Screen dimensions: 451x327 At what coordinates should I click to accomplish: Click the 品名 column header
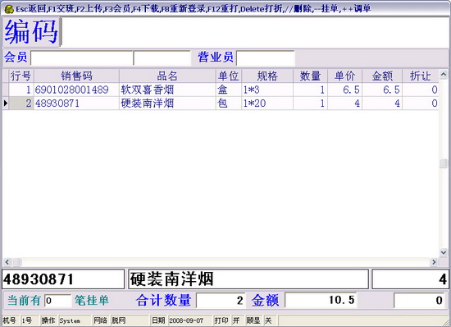tap(167, 76)
